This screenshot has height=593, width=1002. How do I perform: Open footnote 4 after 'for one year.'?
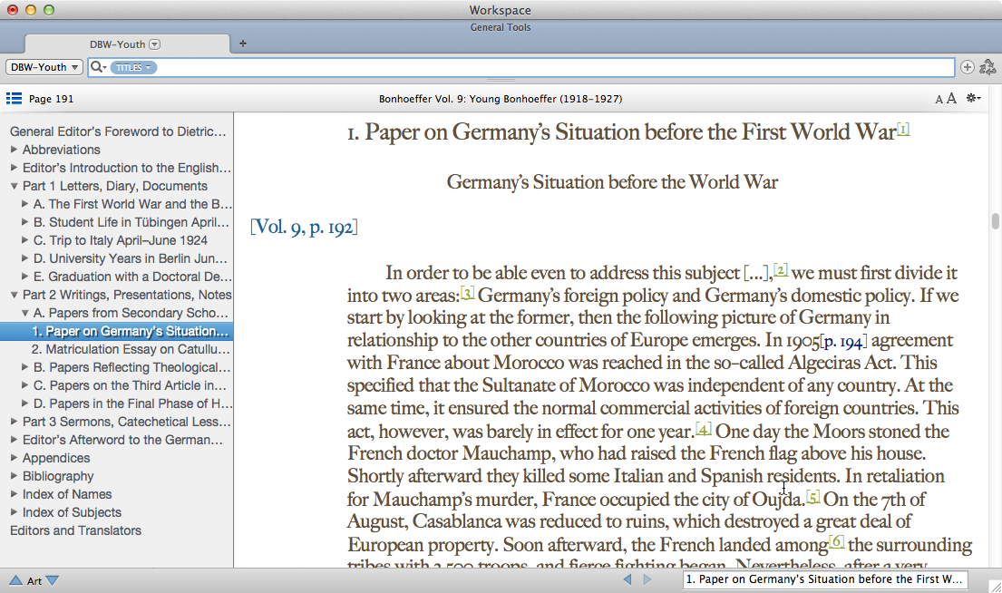703,429
